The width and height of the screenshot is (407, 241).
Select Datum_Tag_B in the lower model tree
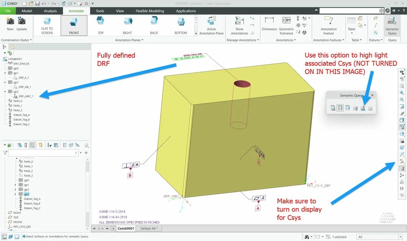(x=32, y=204)
